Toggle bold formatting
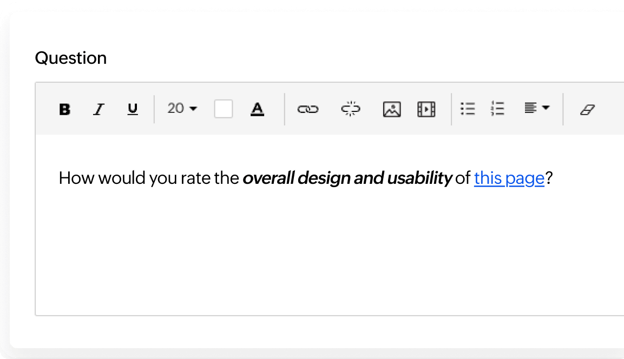 [x=64, y=109]
